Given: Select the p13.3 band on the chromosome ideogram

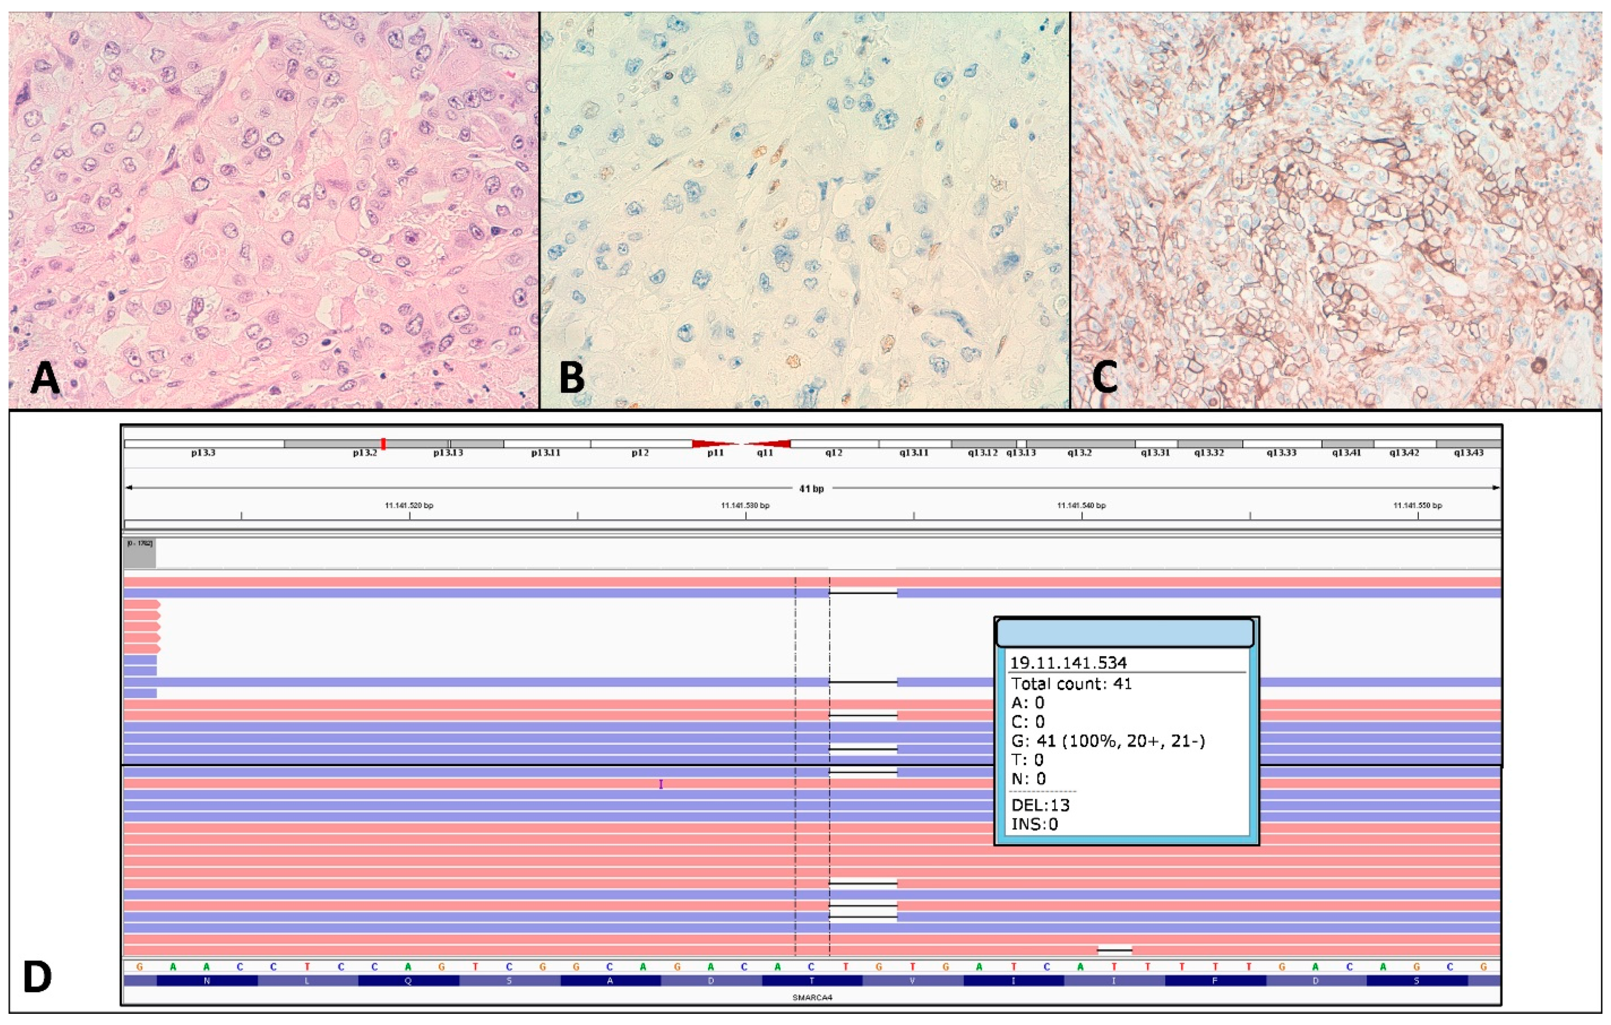Looking at the screenshot, I should coord(203,444).
